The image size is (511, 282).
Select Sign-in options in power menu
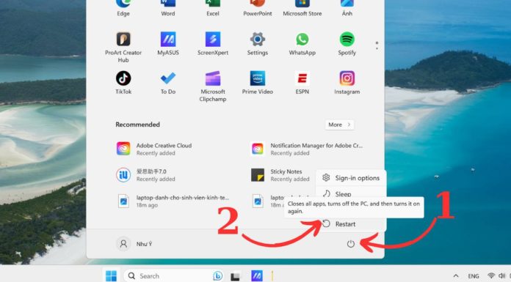[351, 178]
